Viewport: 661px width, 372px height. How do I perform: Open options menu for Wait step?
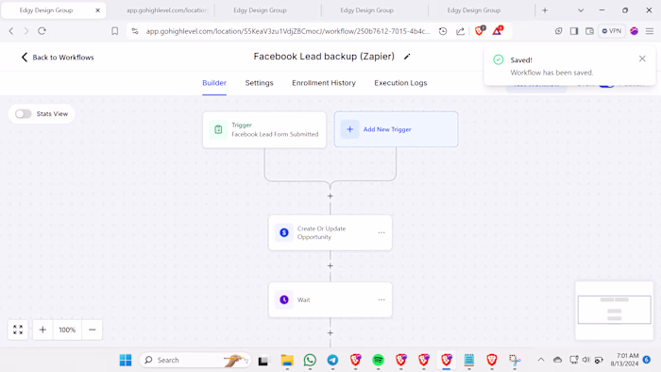(381, 299)
